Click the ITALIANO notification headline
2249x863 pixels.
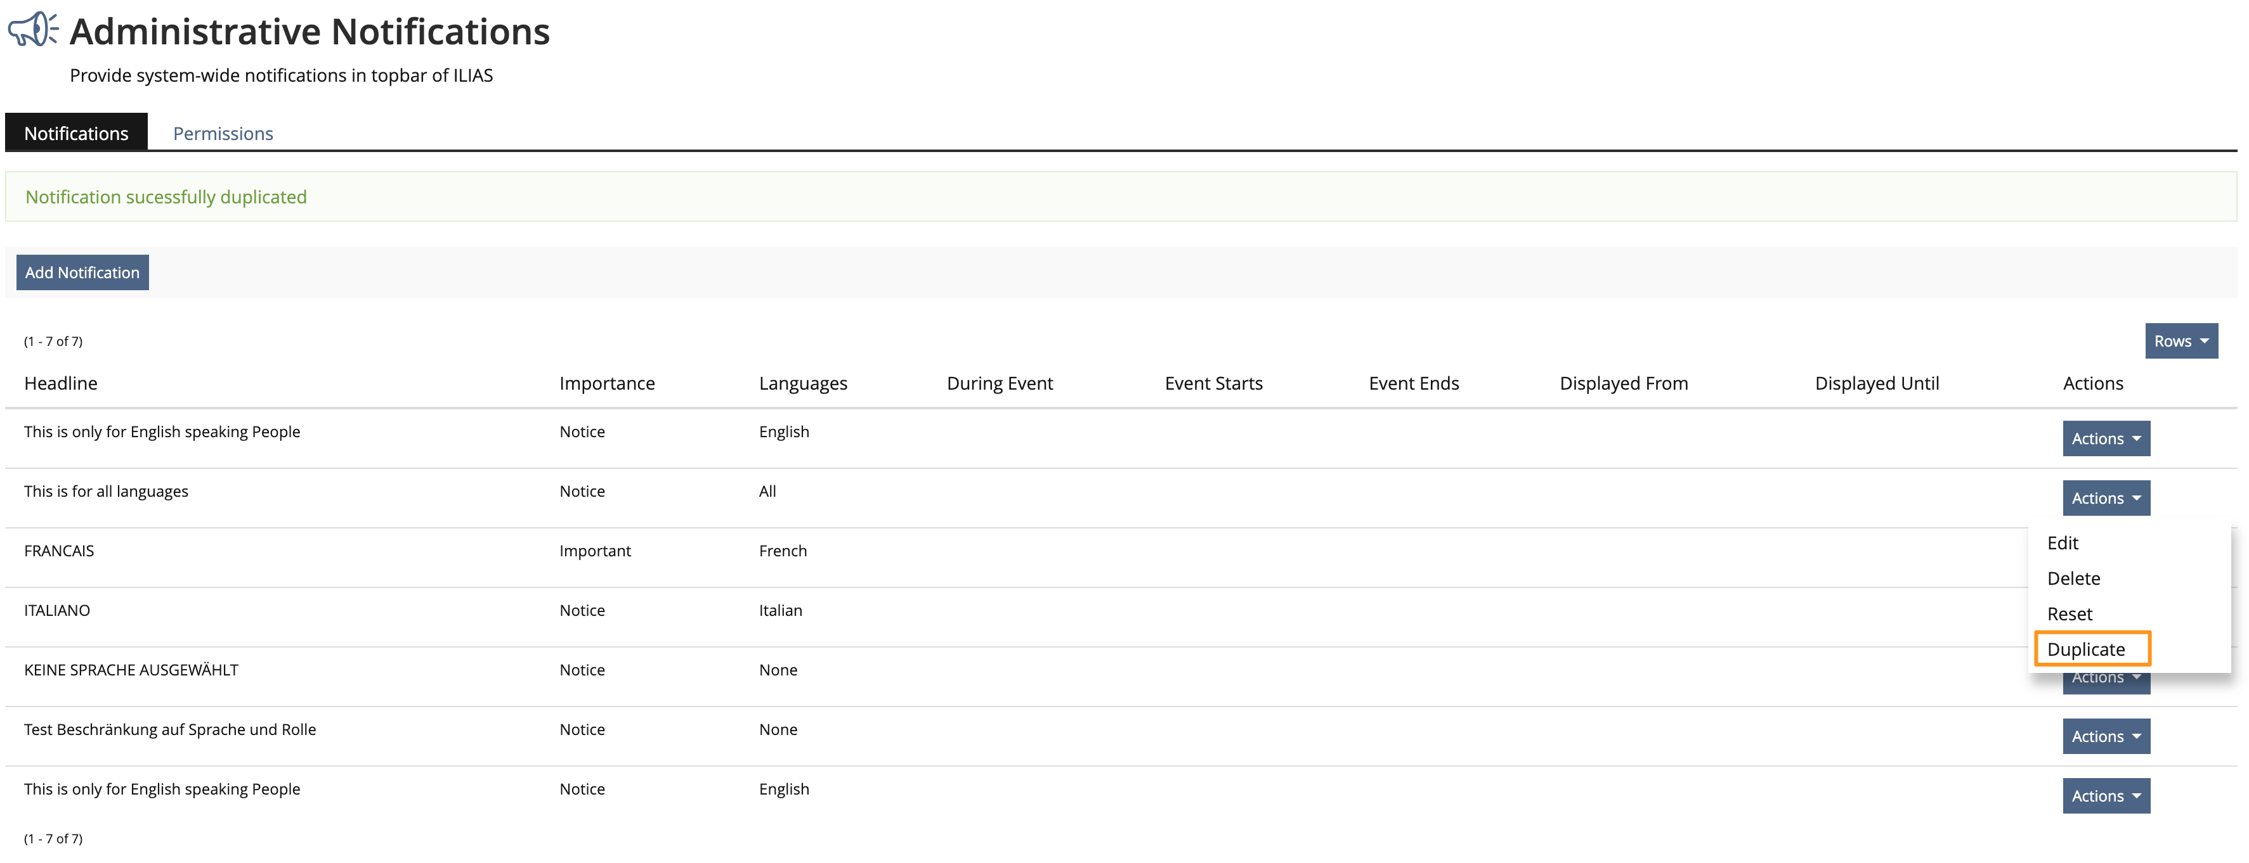(x=56, y=610)
